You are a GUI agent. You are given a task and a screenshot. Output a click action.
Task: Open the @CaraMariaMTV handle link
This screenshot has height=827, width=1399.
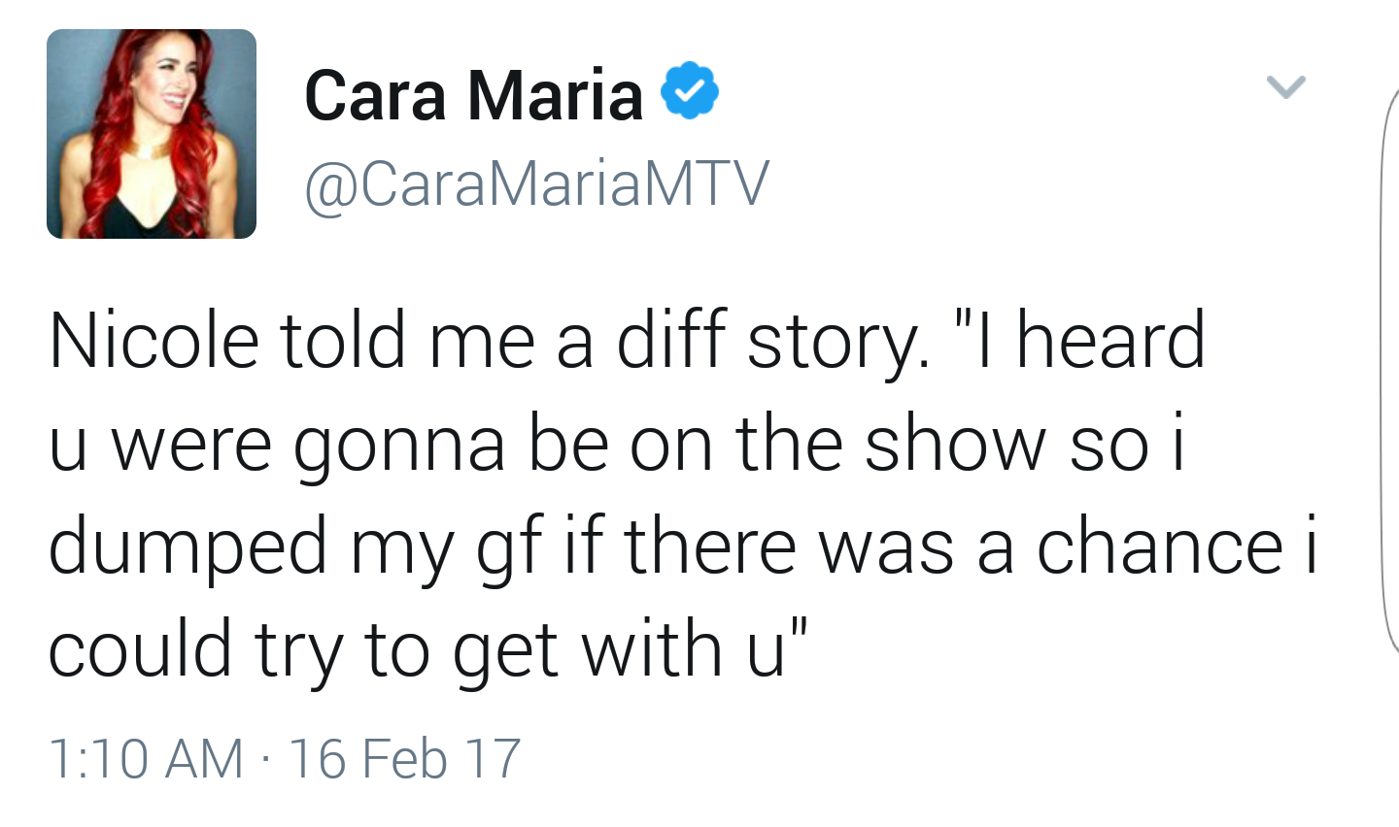[537, 183]
